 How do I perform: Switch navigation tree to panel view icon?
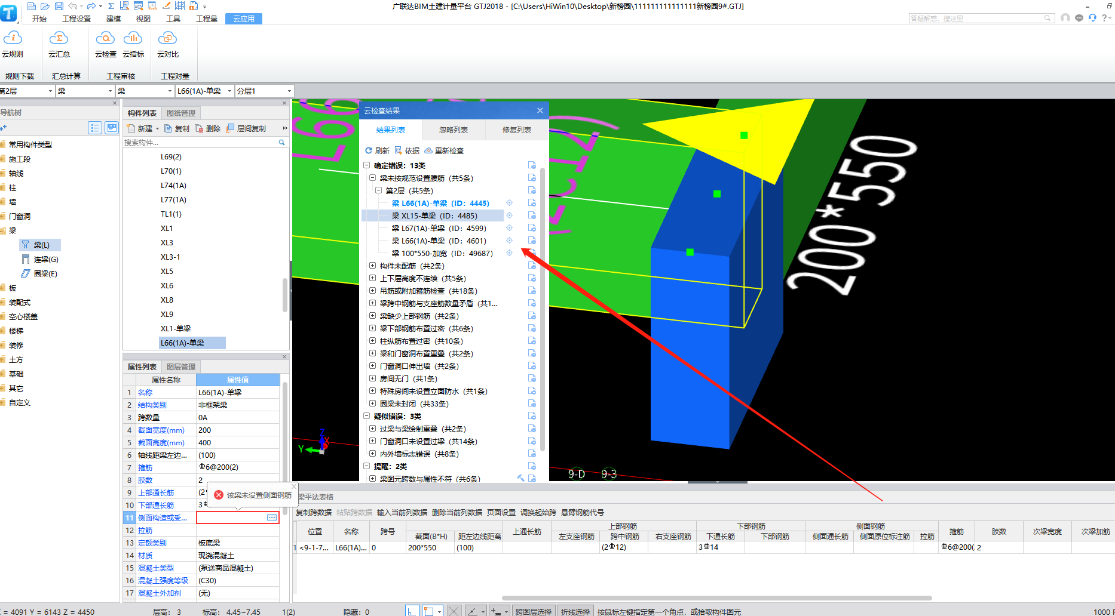(112, 128)
